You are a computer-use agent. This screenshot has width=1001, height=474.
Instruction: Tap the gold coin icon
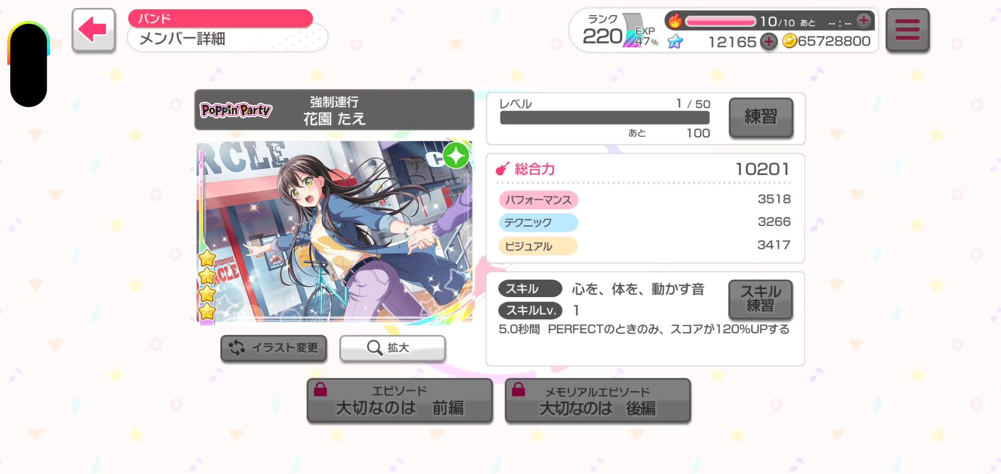tap(789, 41)
